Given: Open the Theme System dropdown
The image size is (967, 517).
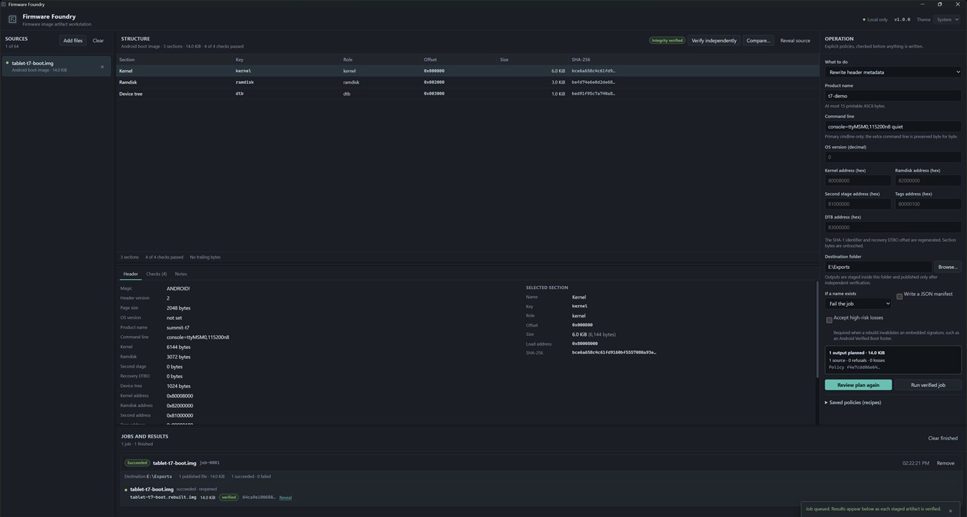Looking at the screenshot, I should [947, 19].
